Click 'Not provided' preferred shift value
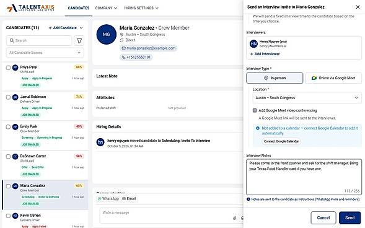 (177, 108)
